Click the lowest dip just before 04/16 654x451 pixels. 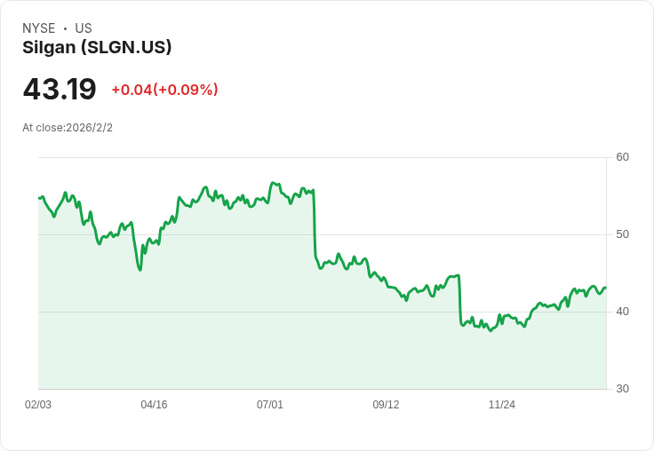tap(140, 269)
